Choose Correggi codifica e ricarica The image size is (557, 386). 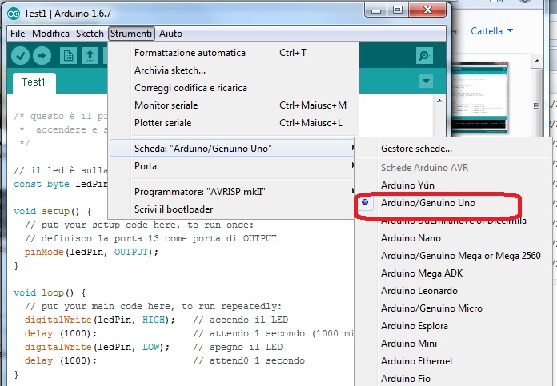pos(233,88)
